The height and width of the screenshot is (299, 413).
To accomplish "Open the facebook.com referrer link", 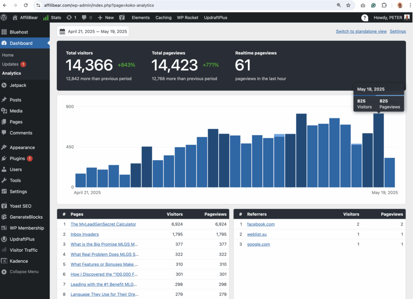I will coord(261,224).
